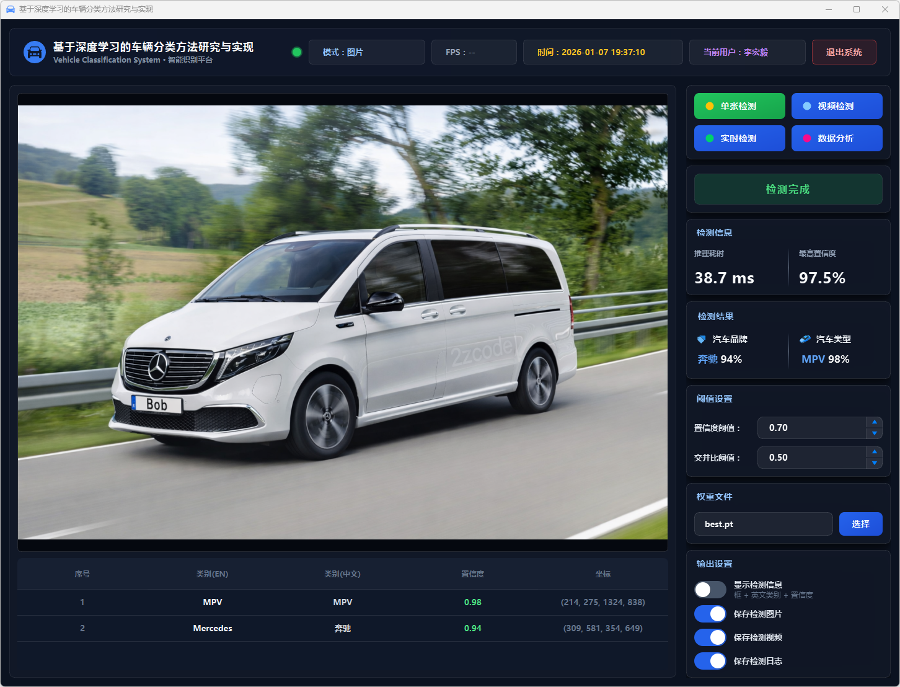Click the row number 1 cell
900x687 pixels.
tap(82, 602)
